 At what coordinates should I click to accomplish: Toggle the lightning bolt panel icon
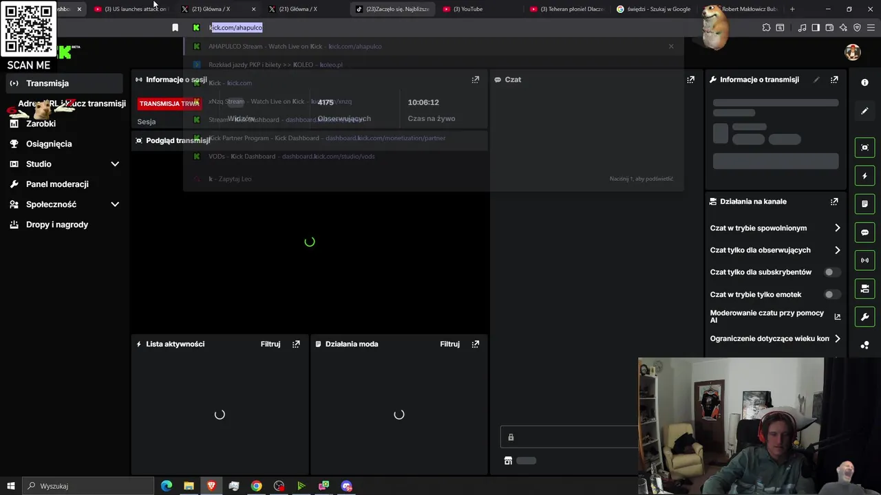click(864, 176)
